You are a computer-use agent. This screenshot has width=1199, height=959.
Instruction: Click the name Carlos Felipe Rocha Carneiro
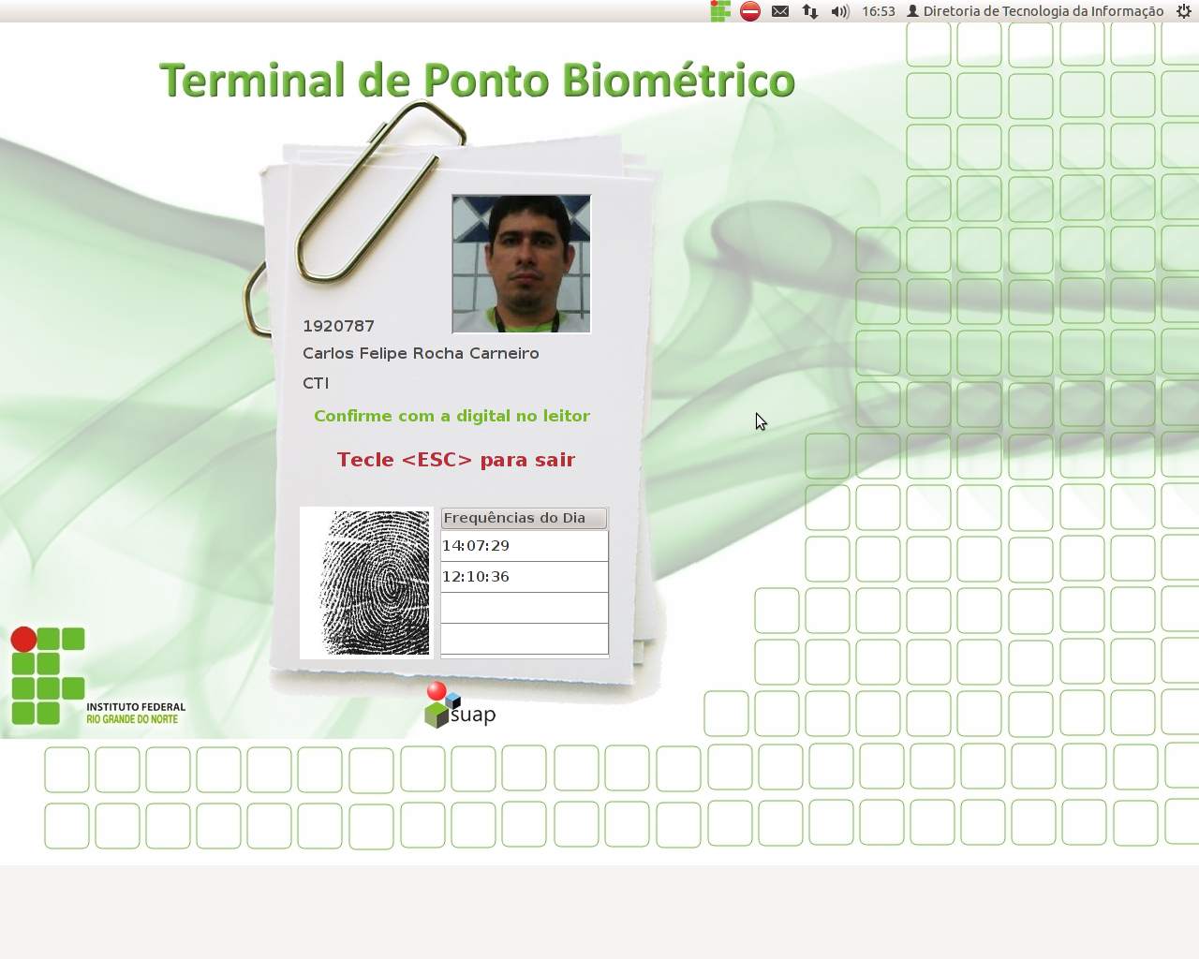tap(421, 353)
